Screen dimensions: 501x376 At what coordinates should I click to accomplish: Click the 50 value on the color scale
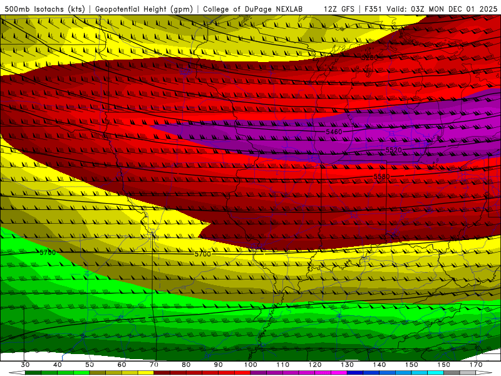click(90, 365)
